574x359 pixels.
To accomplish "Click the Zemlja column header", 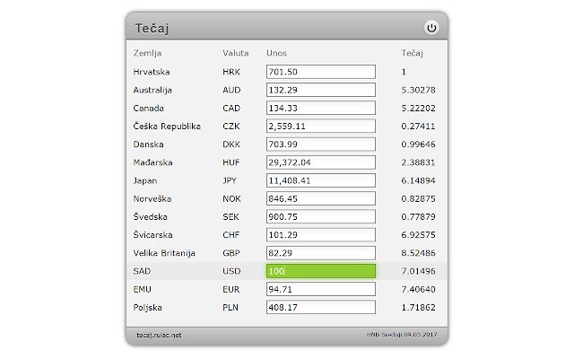I will pyautogui.click(x=147, y=53).
